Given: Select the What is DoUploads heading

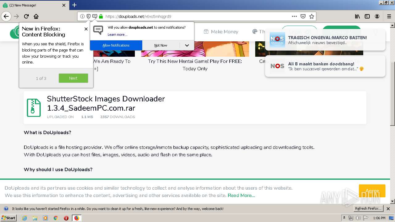Looking at the screenshot, I should pyautogui.click(x=48, y=133).
